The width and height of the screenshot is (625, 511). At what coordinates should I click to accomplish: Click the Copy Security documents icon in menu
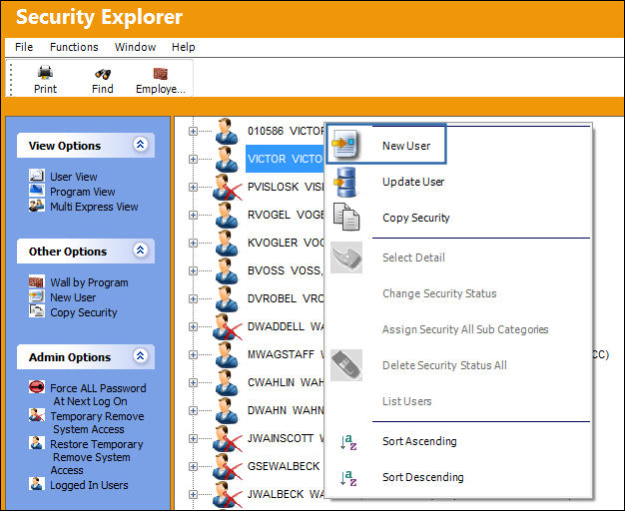tap(346, 217)
